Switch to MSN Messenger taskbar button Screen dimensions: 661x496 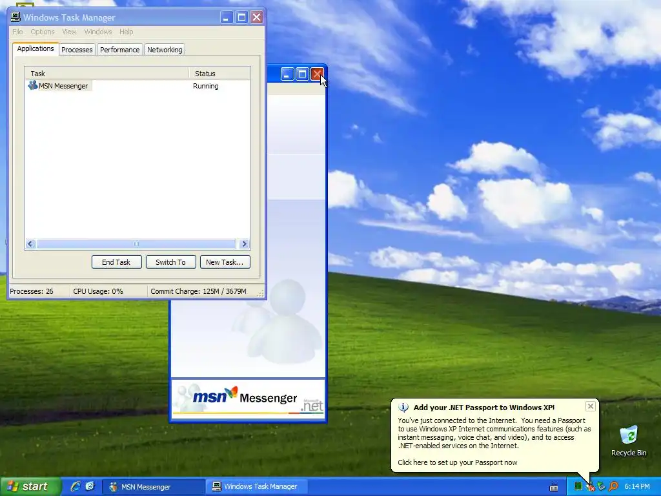tap(154, 487)
